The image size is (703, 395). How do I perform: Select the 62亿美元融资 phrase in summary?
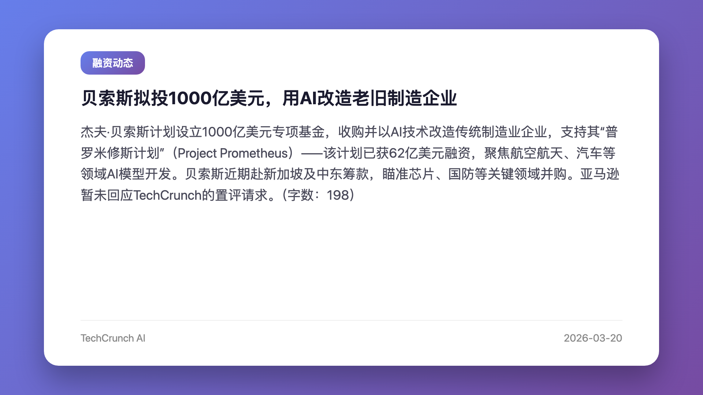click(x=429, y=153)
